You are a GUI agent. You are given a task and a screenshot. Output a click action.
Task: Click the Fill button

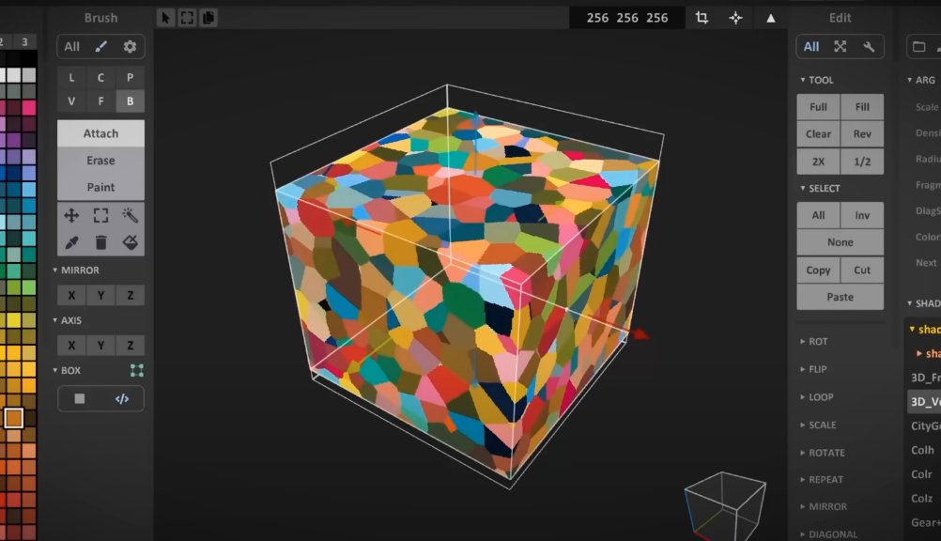pos(862,107)
